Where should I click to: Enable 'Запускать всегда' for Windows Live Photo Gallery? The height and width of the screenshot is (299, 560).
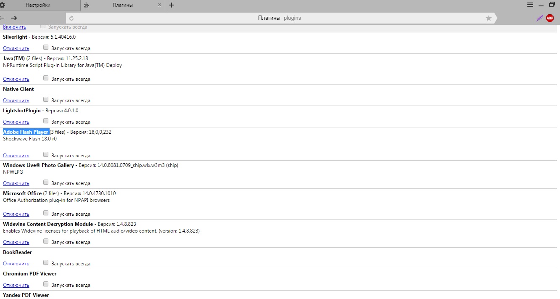point(46,183)
